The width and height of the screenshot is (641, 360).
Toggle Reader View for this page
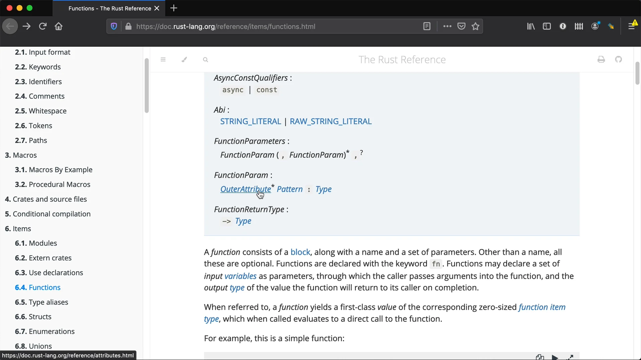tap(427, 26)
